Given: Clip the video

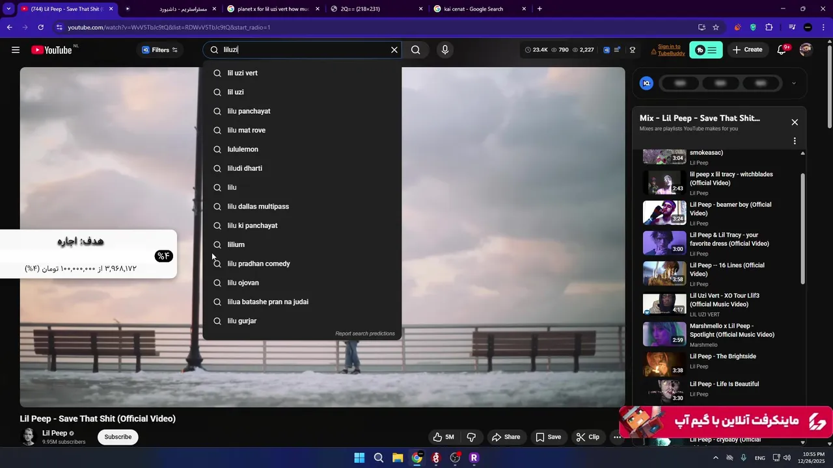Looking at the screenshot, I should (x=588, y=437).
